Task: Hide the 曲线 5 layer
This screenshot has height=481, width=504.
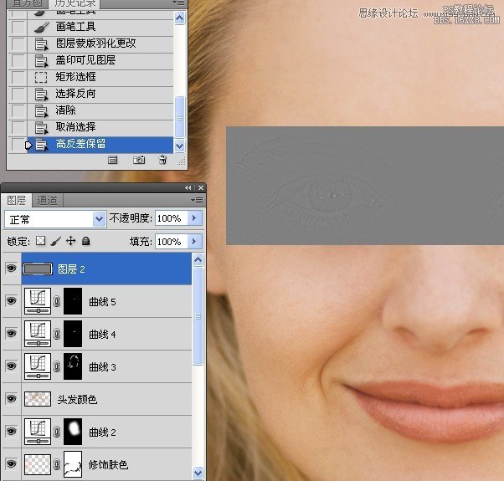Action: [11, 301]
